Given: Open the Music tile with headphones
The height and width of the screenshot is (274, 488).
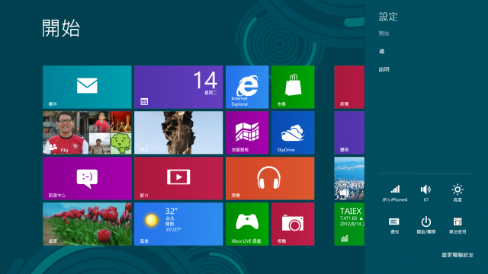Looking at the screenshot, I should tap(270, 178).
